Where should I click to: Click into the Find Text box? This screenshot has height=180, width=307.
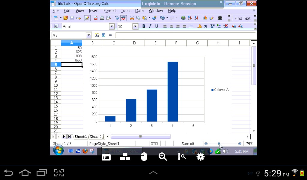[243, 18]
